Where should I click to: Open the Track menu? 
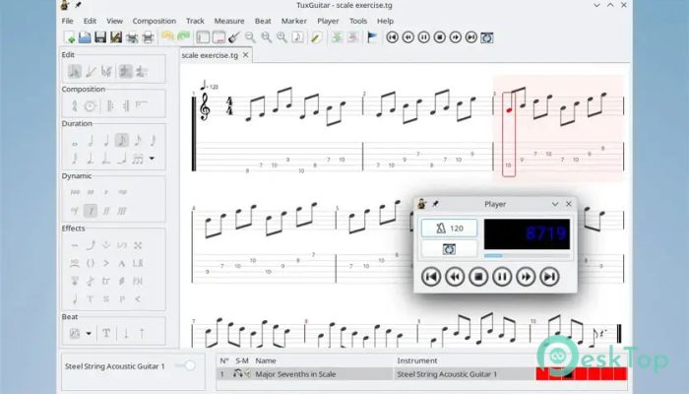point(195,21)
